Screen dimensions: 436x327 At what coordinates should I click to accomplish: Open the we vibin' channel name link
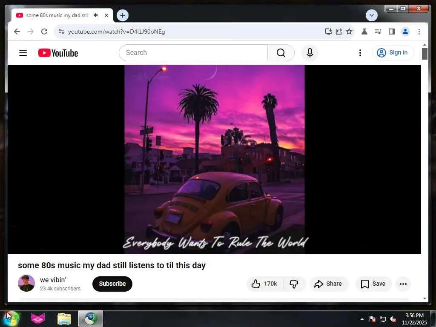click(x=53, y=280)
